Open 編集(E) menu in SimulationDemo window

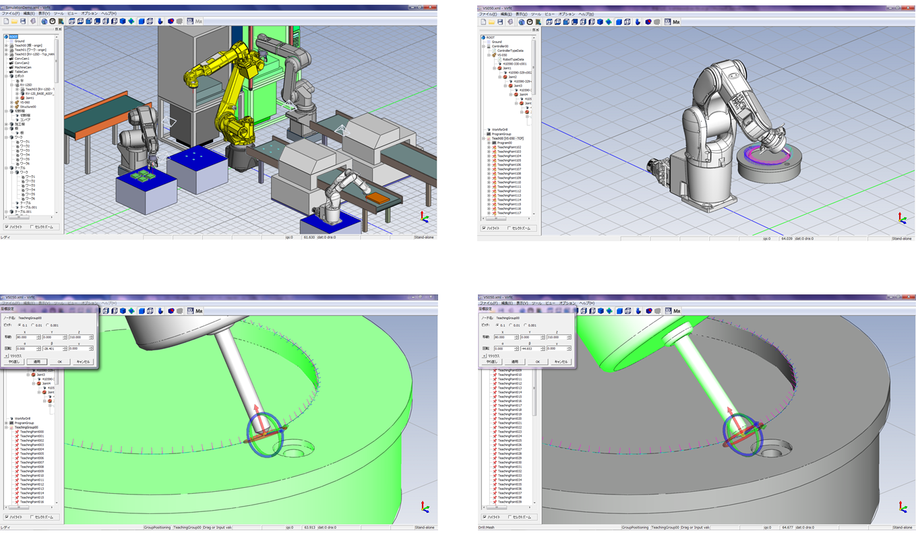29,13
